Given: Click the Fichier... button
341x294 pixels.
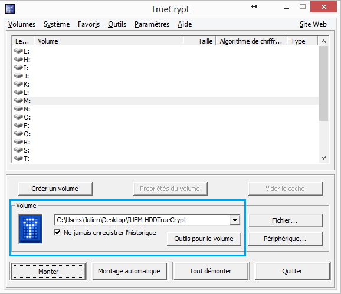Looking at the screenshot, I should click(285, 220).
